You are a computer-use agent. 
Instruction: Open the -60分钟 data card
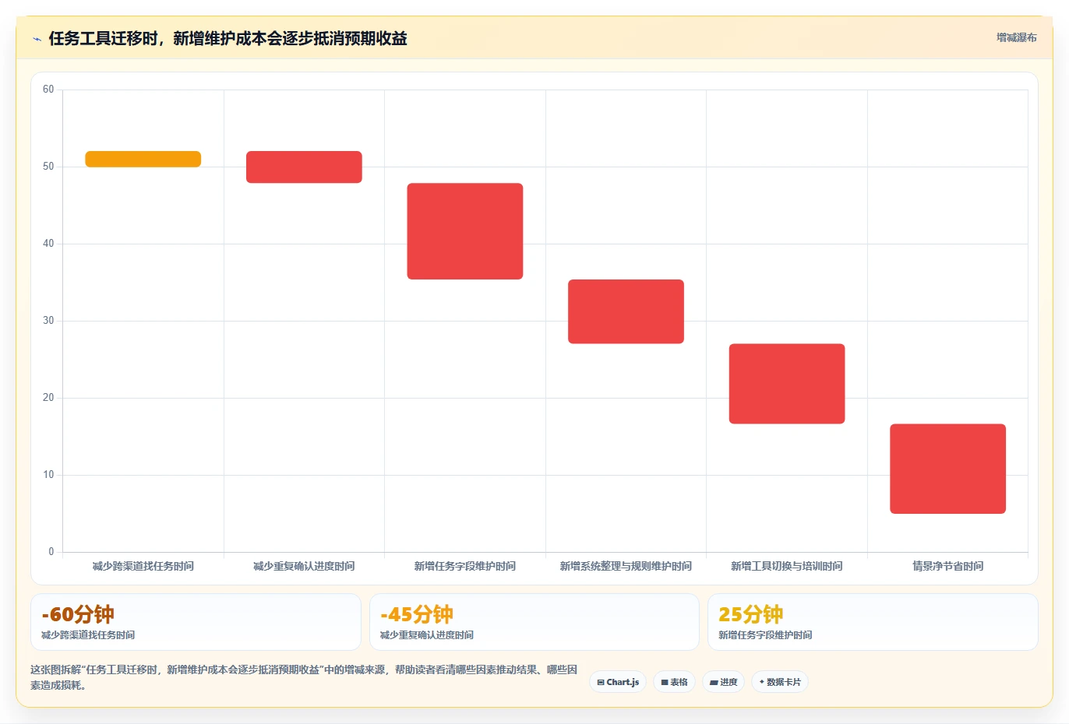[x=196, y=622]
